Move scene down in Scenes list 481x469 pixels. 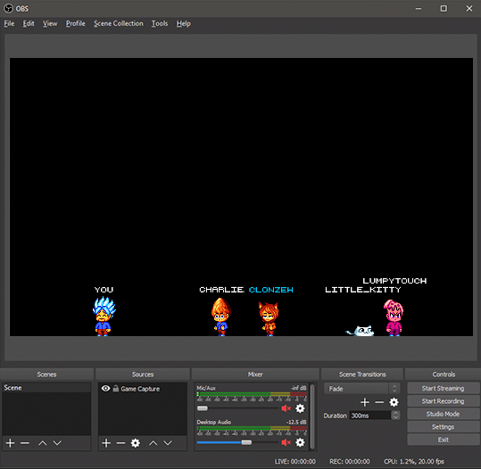[x=57, y=443]
